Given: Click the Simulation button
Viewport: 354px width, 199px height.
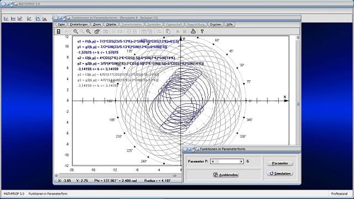Looking at the screenshot, I should (280, 173).
